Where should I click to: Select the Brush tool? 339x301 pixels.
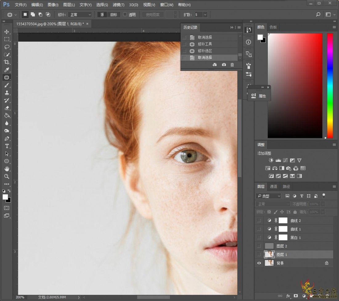pyautogui.click(x=7, y=85)
